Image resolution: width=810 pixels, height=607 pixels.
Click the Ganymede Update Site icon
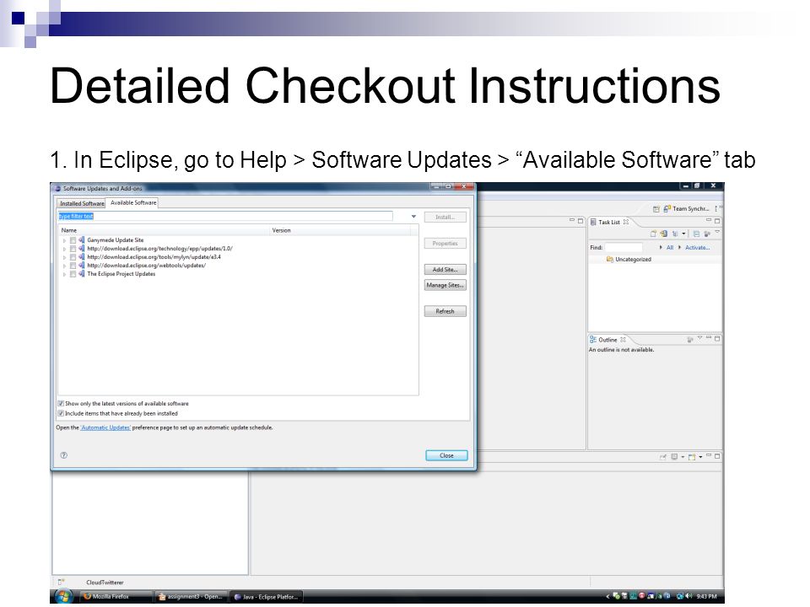(81, 240)
